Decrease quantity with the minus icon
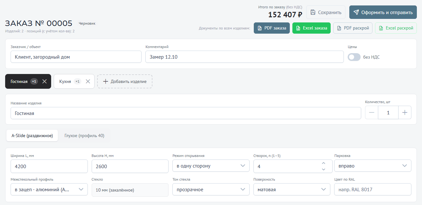This screenshot has height=205, width=422. point(372,112)
